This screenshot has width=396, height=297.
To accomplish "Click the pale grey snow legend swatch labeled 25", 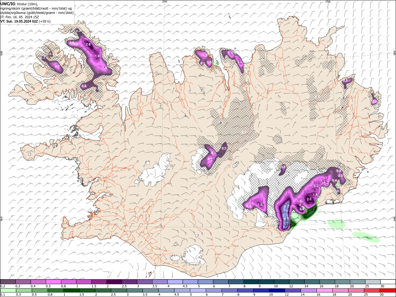I will [x=372, y=282].
